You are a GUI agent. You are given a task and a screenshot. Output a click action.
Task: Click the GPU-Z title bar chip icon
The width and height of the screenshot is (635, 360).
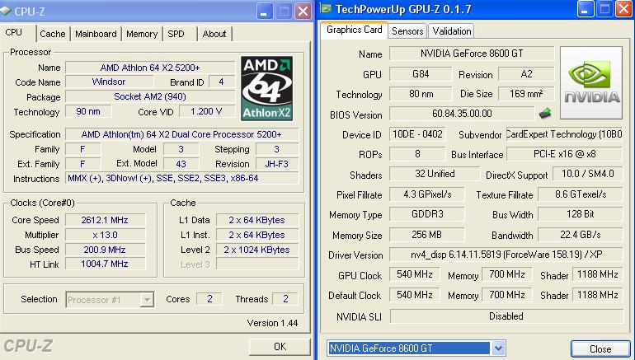(x=327, y=11)
